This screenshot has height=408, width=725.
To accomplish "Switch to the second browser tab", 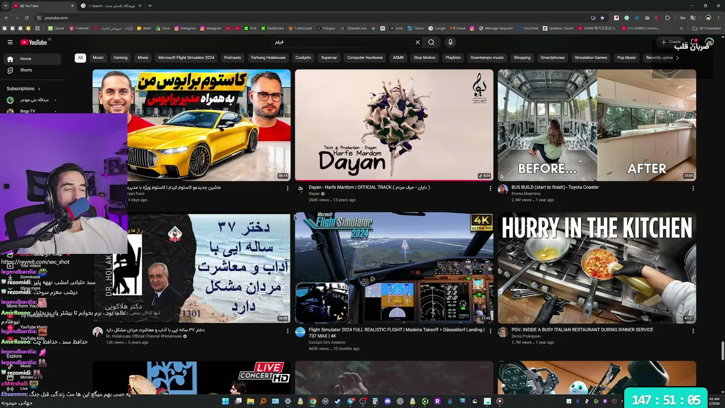I will (110, 6).
